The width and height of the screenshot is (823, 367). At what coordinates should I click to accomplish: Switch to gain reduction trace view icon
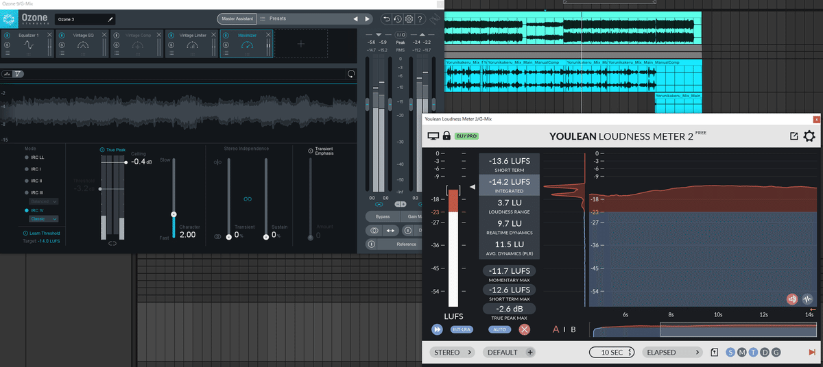[x=19, y=73]
